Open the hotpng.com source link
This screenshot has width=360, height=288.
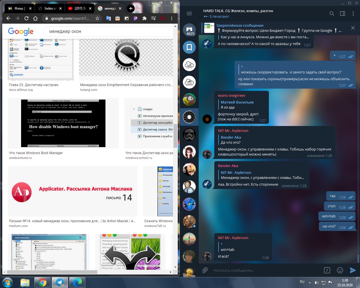pos(89,90)
